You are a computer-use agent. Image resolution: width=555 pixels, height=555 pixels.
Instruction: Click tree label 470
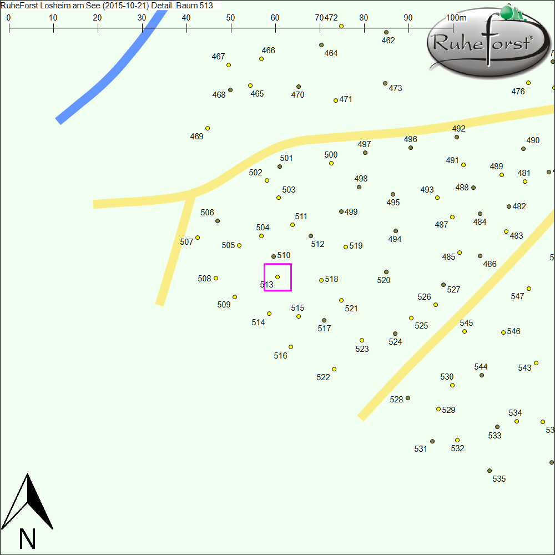tap(297, 95)
